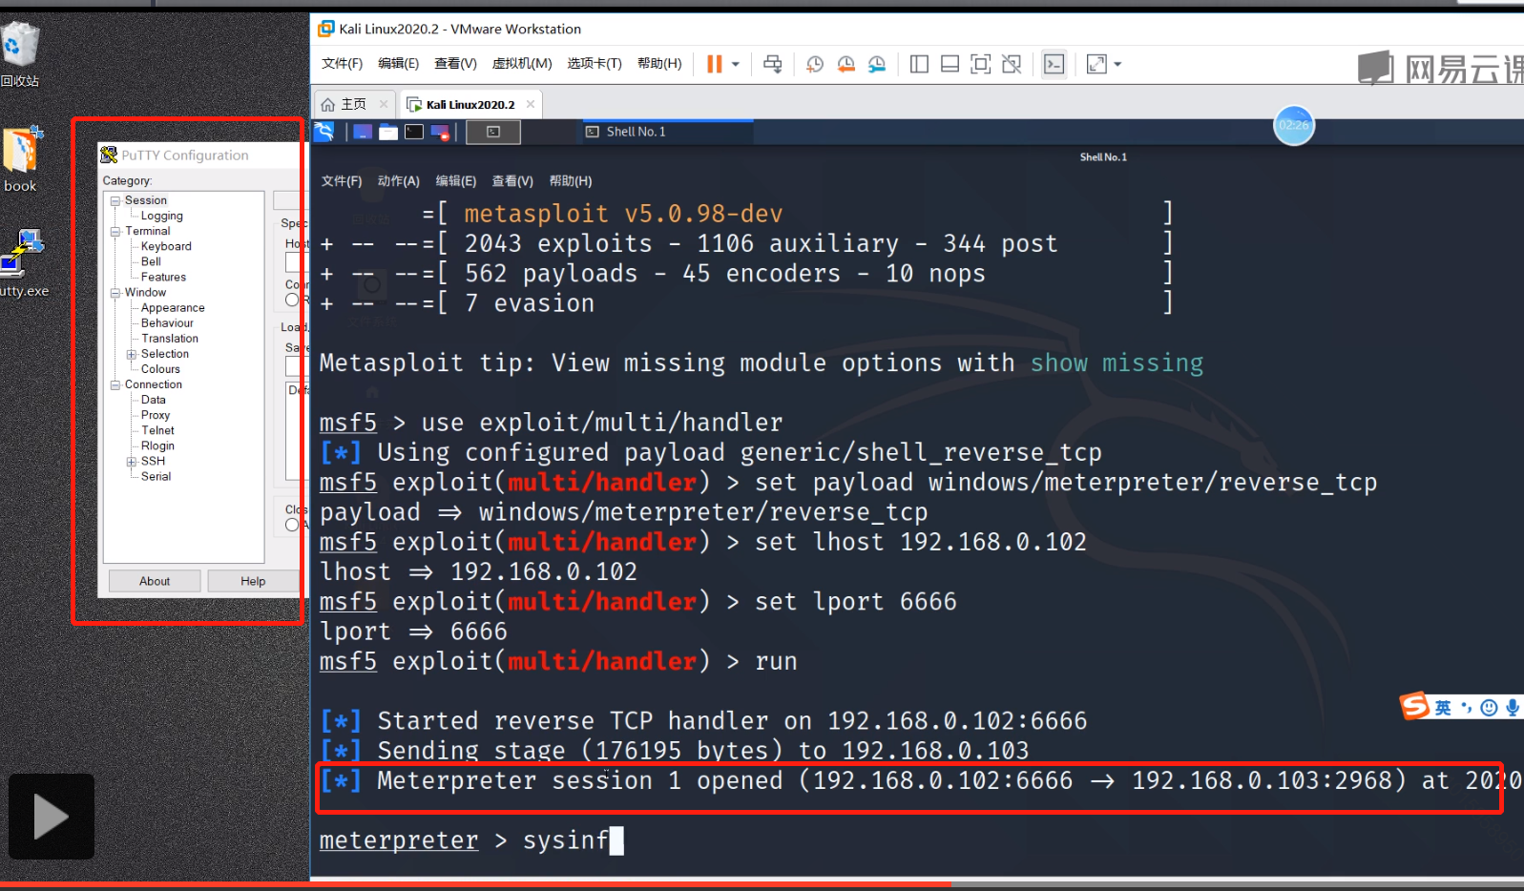This screenshot has height=891, width=1524.
Task: Select the Recycle Bin desktop icon
Action: [x=20, y=55]
